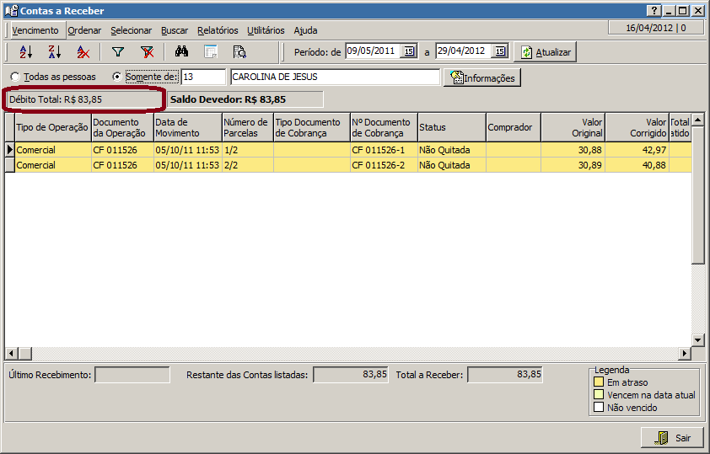
Task: Click the report layout icon beside binoculars
Action: point(210,52)
